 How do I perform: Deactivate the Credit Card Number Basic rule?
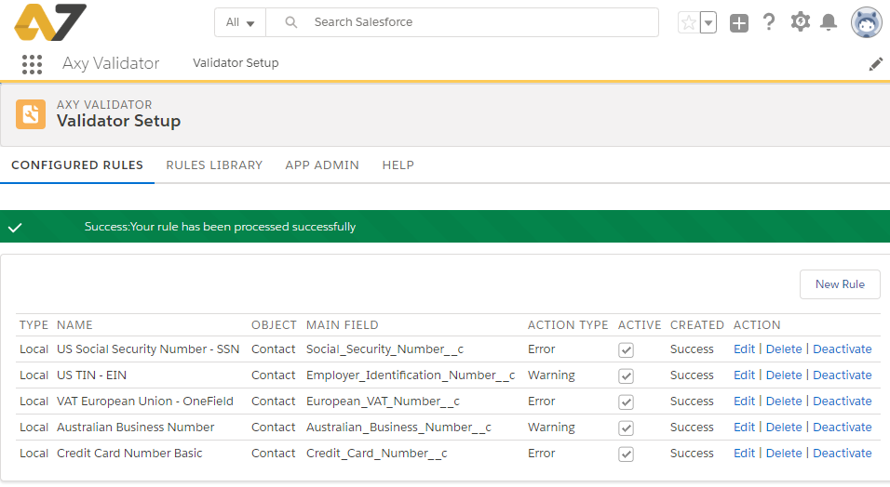(843, 454)
